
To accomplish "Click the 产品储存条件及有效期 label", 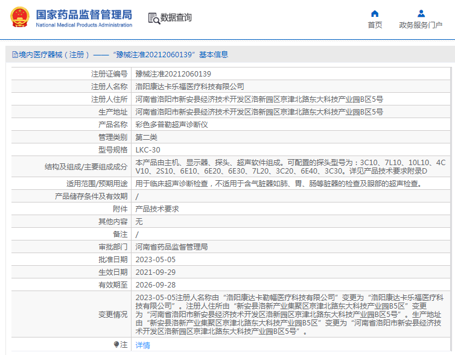I will click(x=91, y=196).
